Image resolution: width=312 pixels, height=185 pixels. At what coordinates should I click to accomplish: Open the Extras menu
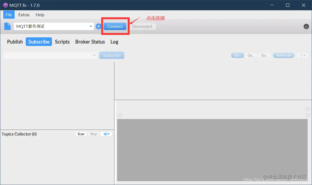point(24,15)
